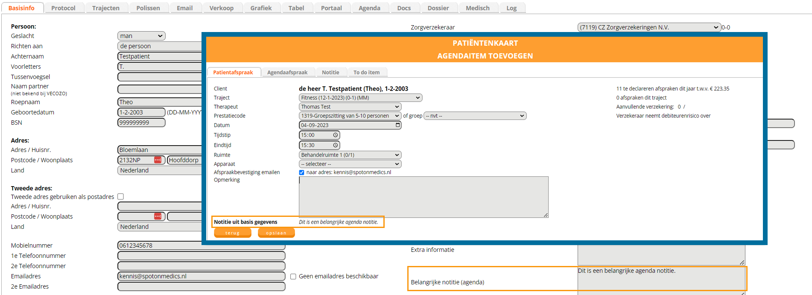Screen dimensions: 812x295
Task: Click into the Mobielnummer input field
Action: [201, 245]
